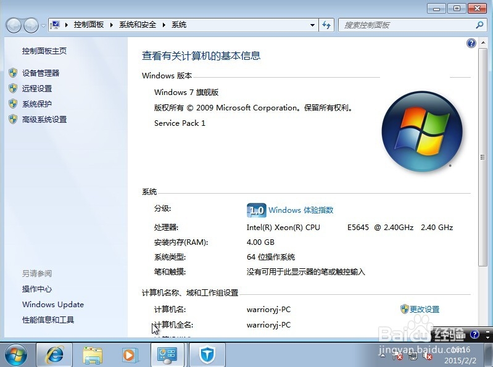Screen dimensions: 493x367
Task: Open 设备管理器 from the sidebar
Action: coord(41,73)
